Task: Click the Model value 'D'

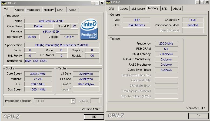Action: [x=61, y=50]
